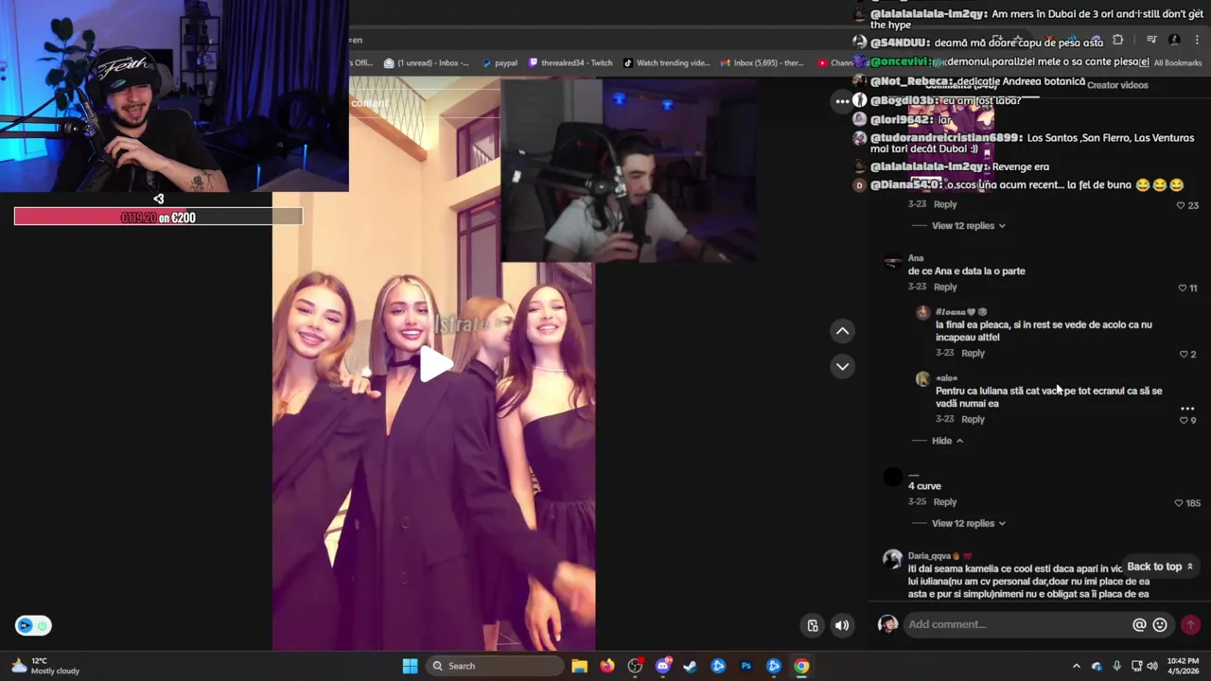Click microphone icon in system tray
Viewport: 1211px width, 681px height.
(1117, 666)
